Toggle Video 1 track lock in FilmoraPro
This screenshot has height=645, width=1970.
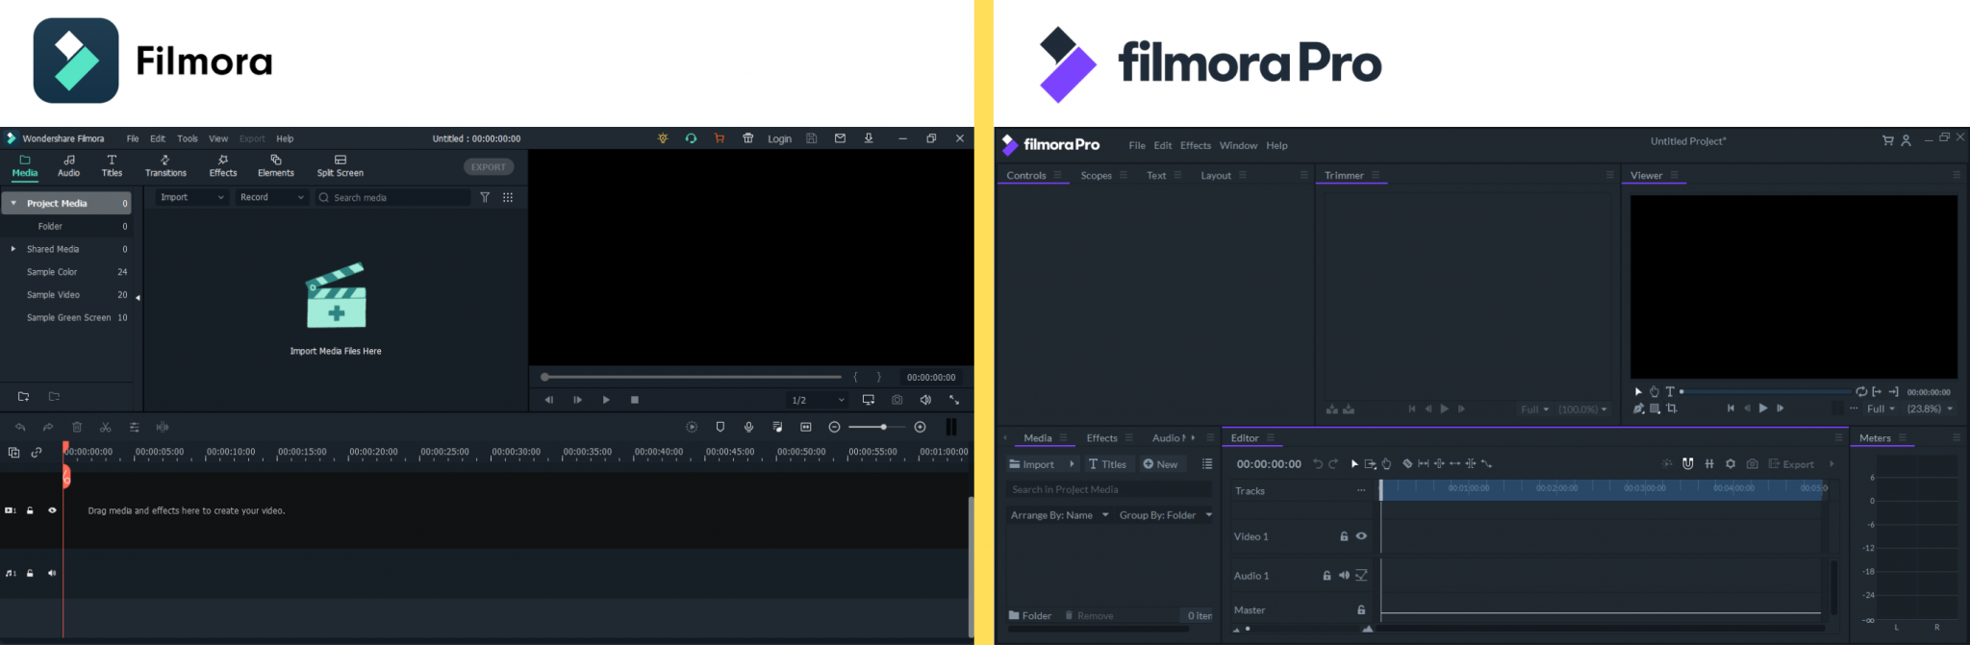(x=1344, y=536)
